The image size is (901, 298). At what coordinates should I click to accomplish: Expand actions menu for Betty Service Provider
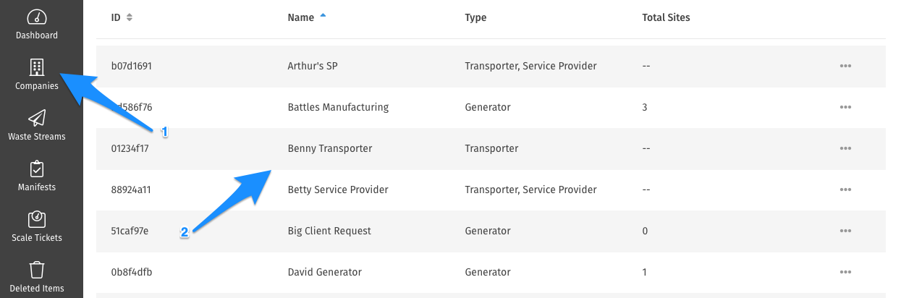point(845,190)
